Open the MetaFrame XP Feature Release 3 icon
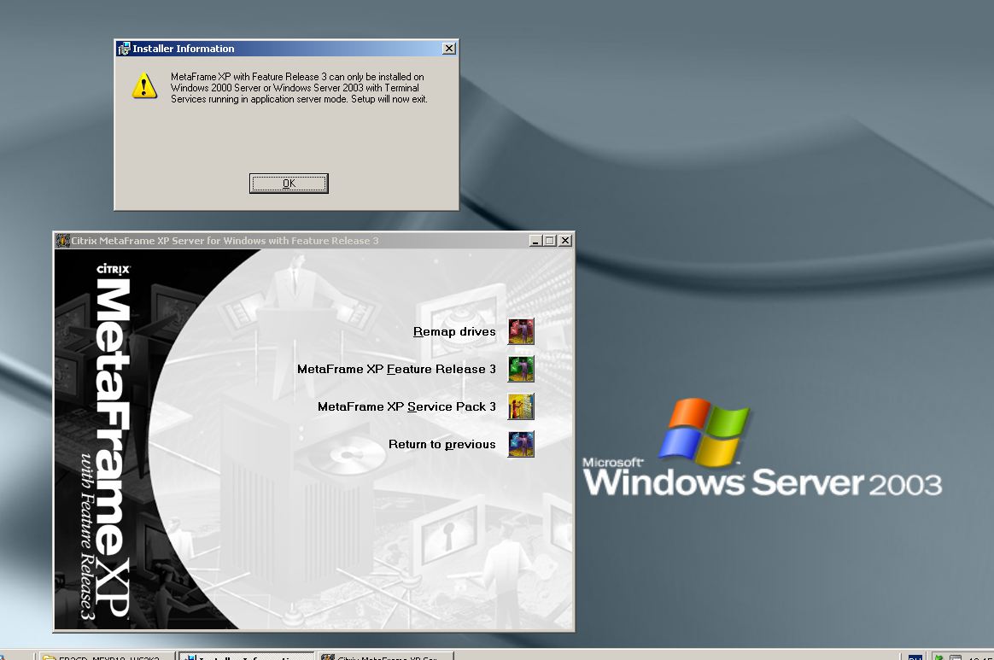 (521, 369)
